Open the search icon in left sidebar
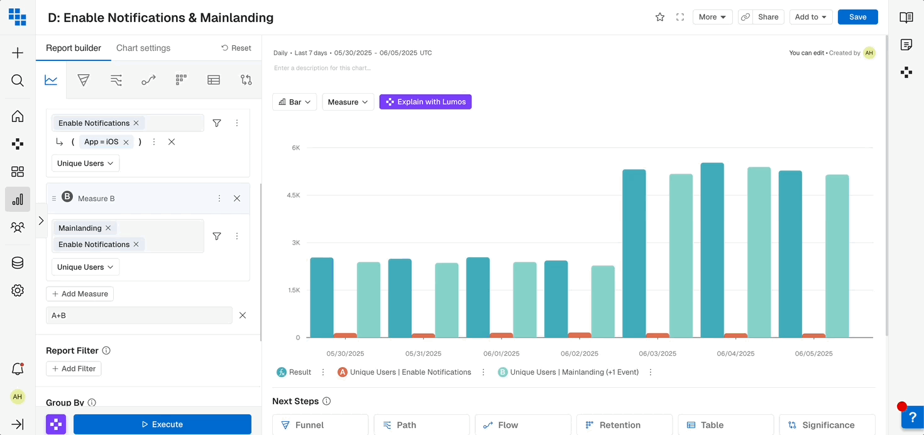The width and height of the screenshot is (924, 435). pyautogui.click(x=18, y=80)
